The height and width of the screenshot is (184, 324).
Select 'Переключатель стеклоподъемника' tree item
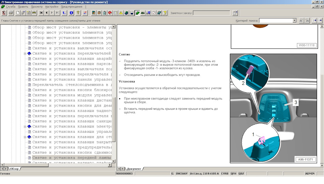click(72, 85)
